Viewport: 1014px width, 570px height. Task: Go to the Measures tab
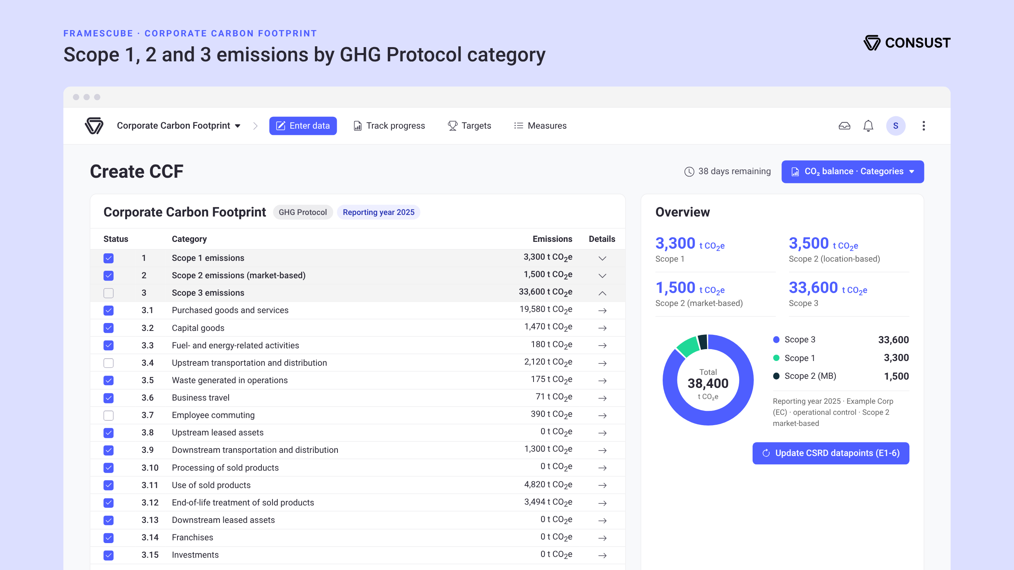(x=540, y=126)
